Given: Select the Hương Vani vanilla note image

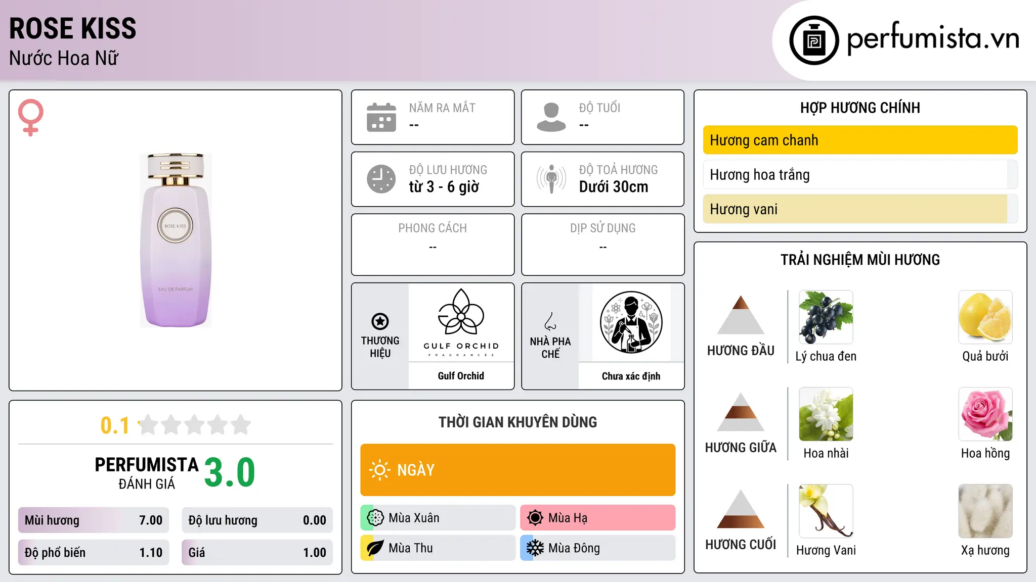Looking at the screenshot, I should click(826, 511).
